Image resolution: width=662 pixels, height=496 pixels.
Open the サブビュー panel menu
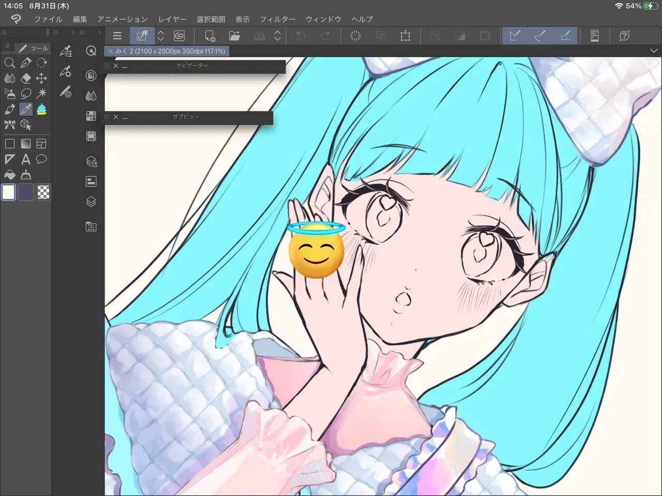[107, 117]
